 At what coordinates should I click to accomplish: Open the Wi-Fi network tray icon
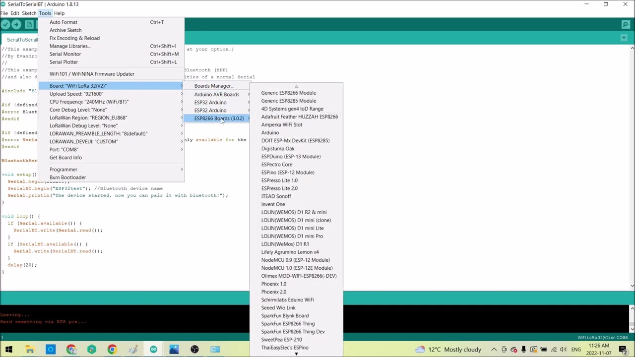pos(554,350)
